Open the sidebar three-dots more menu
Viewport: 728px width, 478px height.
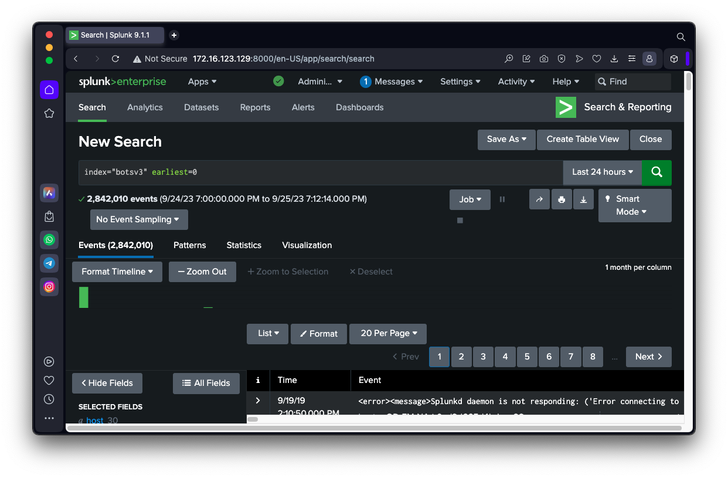pos(49,418)
